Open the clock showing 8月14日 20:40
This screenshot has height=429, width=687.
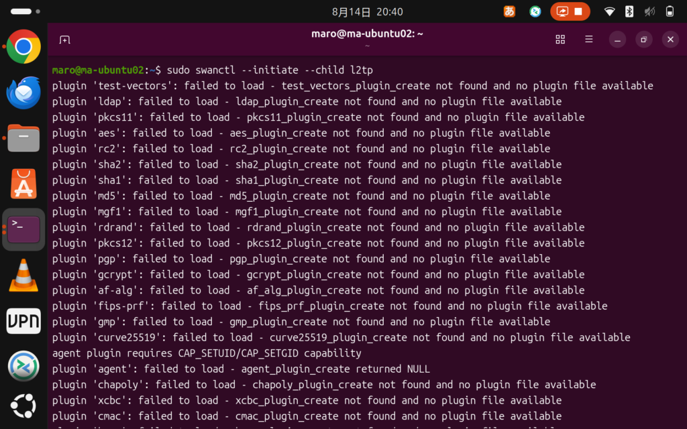pos(367,12)
